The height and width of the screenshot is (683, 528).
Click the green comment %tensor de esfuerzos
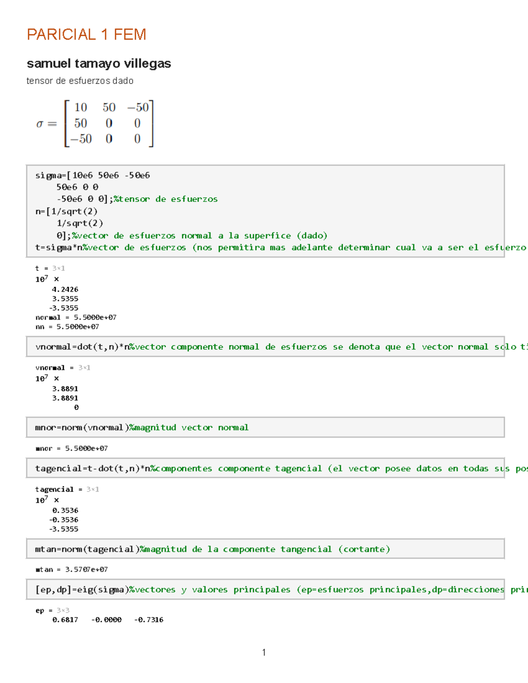coord(165,199)
